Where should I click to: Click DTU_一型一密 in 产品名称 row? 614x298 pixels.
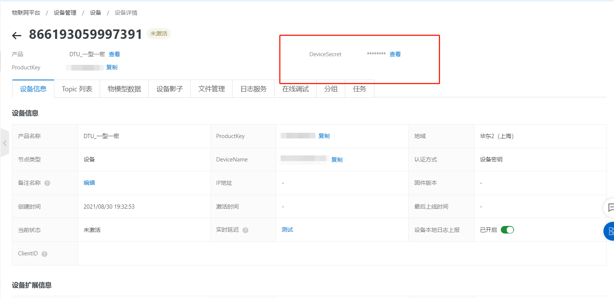click(101, 136)
